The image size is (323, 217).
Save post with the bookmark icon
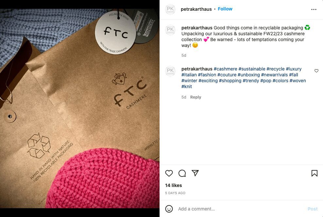pyautogui.click(x=314, y=173)
